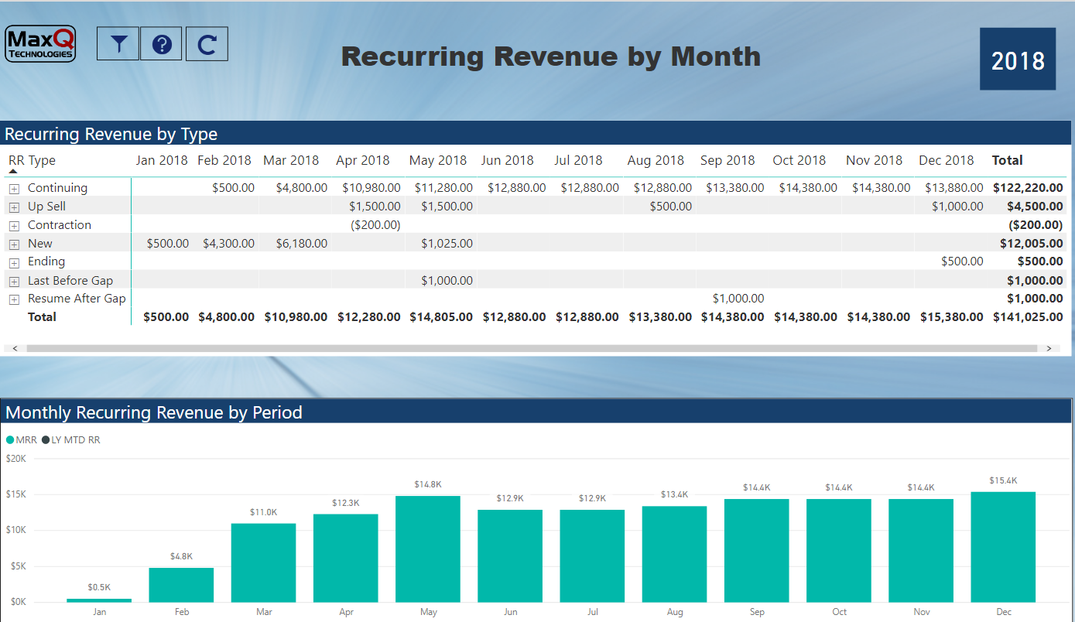The width and height of the screenshot is (1075, 622).
Task: Expand the Ending row
Action: tap(14, 262)
